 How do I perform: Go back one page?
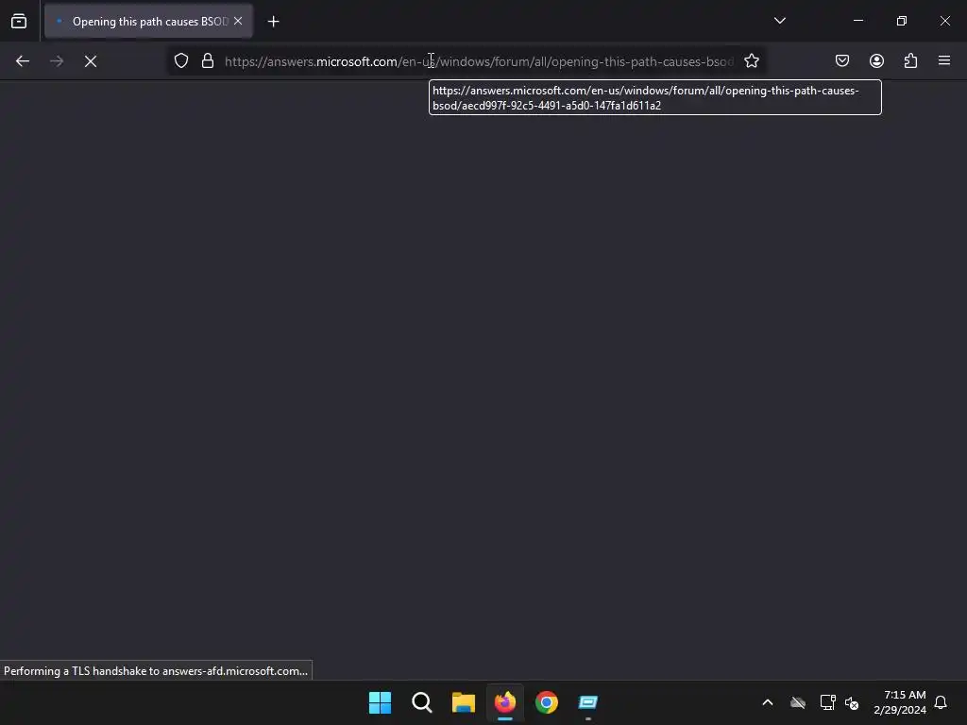[x=23, y=61]
